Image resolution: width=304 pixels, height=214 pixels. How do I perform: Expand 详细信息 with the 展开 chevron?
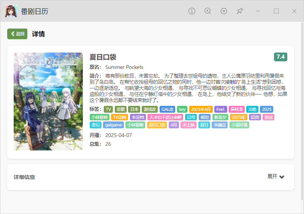(x=276, y=177)
